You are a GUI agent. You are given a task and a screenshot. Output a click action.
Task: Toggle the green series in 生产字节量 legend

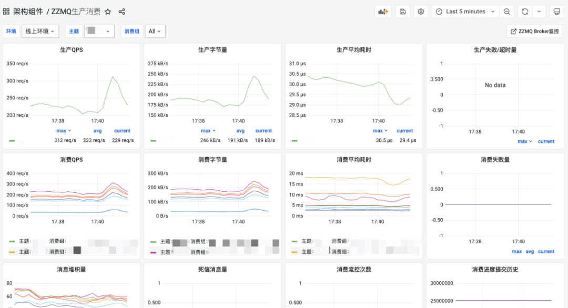coord(153,140)
